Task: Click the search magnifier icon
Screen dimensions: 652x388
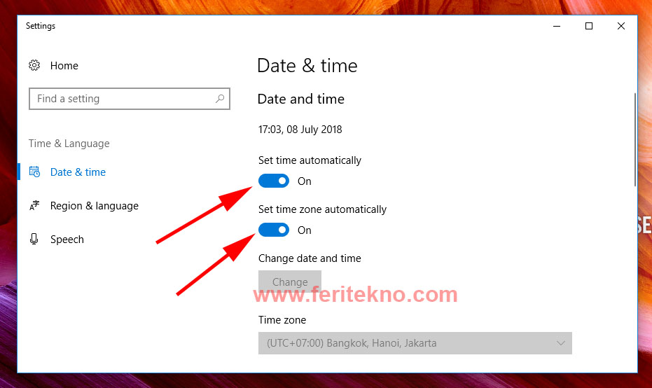Action: pos(220,99)
